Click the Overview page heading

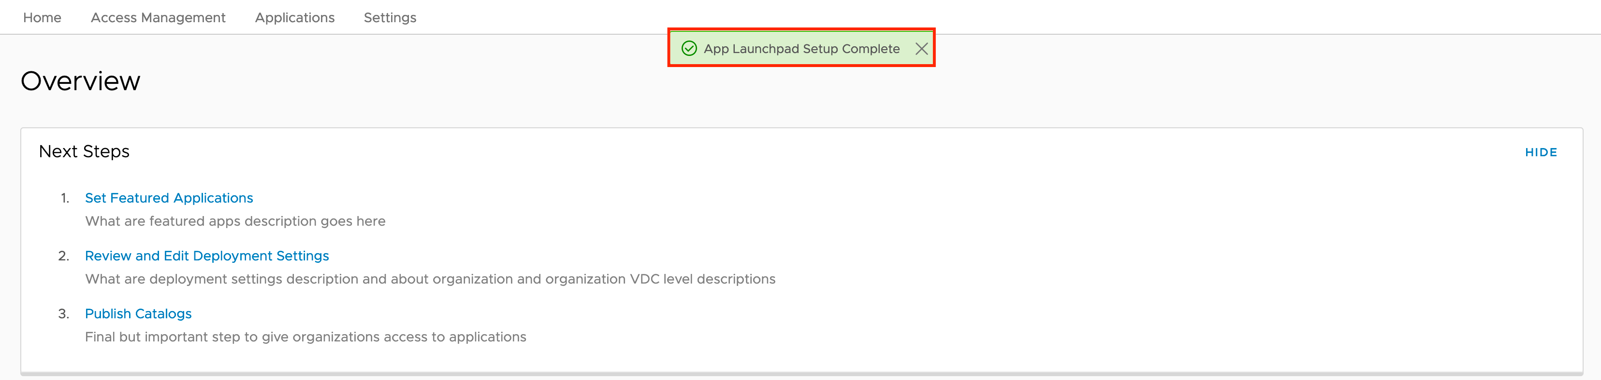(x=81, y=81)
